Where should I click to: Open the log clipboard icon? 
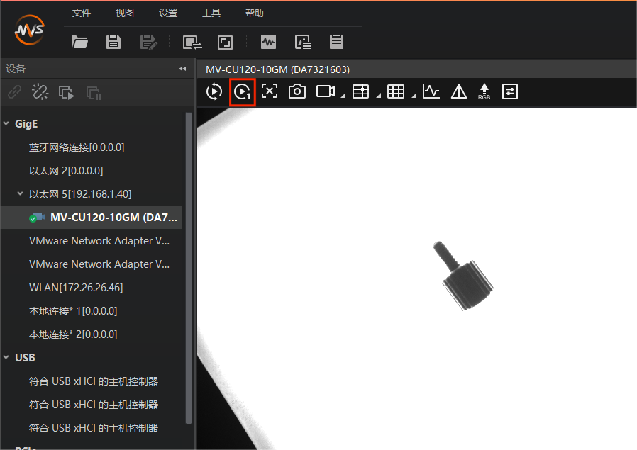point(336,41)
